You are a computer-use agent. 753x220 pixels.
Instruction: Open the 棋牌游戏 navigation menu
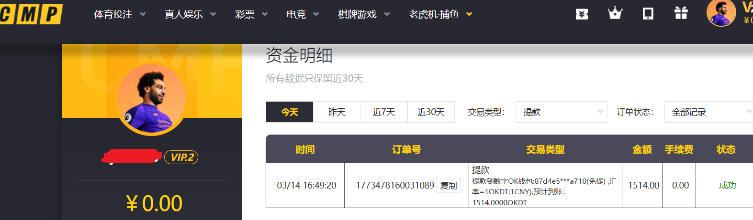tap(363, 14)
